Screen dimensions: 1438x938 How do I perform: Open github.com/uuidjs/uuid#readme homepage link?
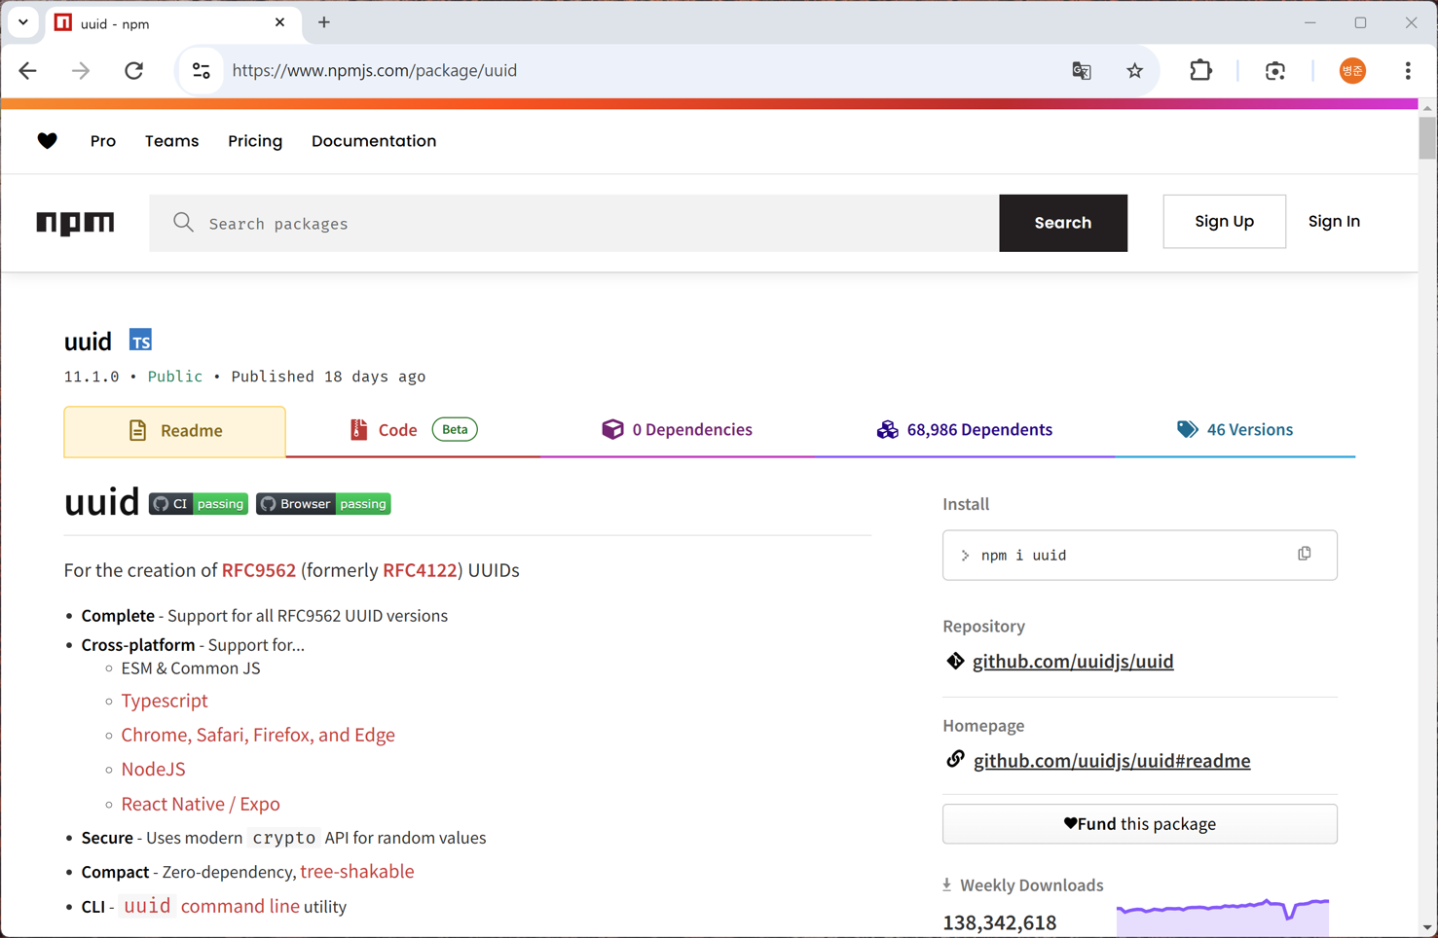pos(1112,761)
